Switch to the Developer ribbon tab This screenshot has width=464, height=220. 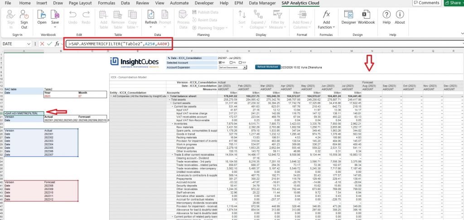point(204,3)
